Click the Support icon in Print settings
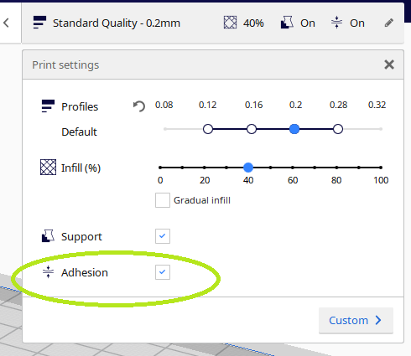Screen dimensions: 411x356 [48, 236]
